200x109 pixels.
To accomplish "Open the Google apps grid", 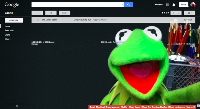I will [167, 5].
